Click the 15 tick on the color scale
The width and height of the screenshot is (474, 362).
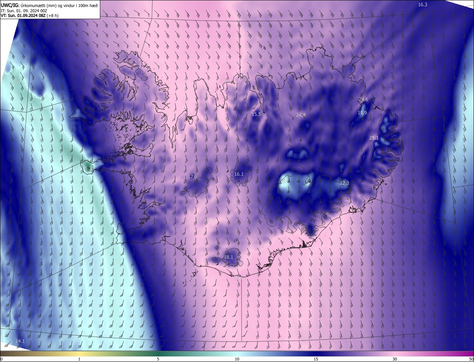coord(316,359)
